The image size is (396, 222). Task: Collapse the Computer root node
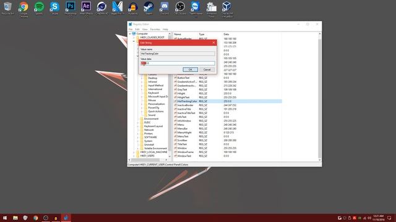click(x=130, y=34)
